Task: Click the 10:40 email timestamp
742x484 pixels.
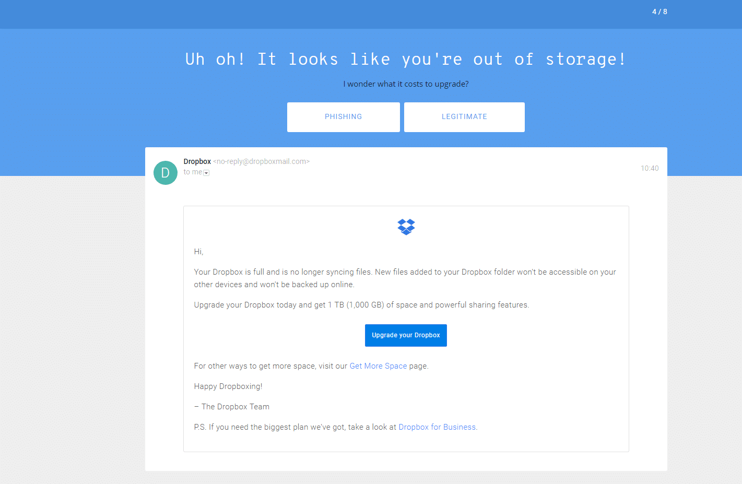Action: click(x=650, y=168)
